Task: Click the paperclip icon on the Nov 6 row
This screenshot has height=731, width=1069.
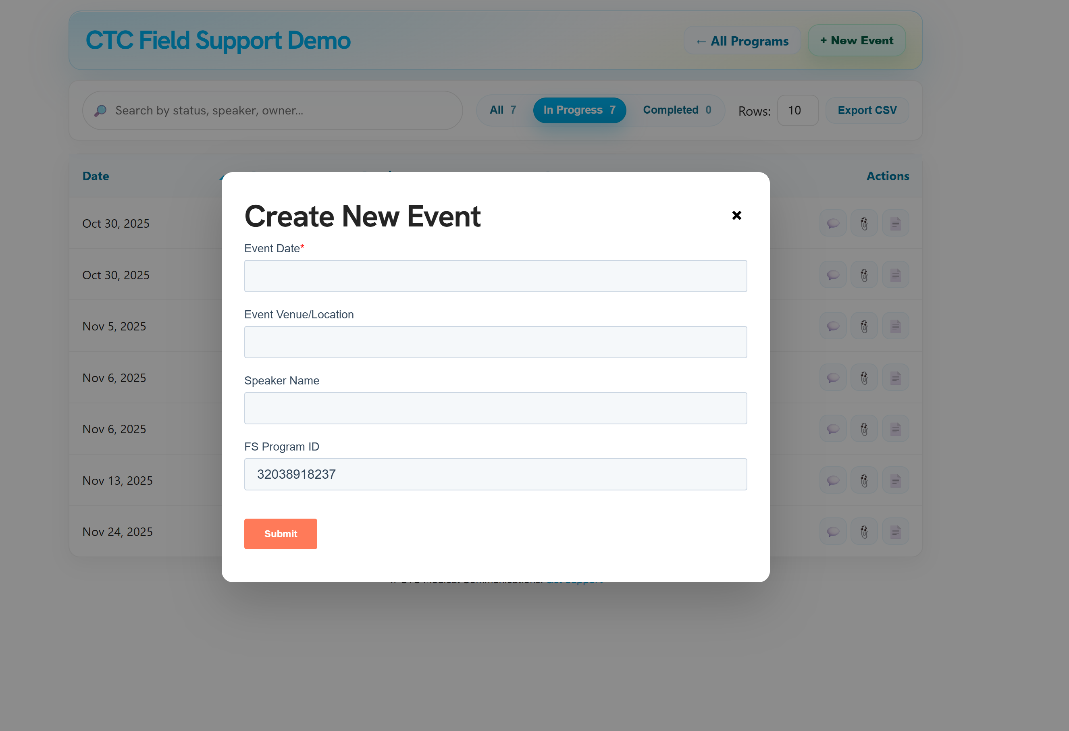Action: click(864, 378)
